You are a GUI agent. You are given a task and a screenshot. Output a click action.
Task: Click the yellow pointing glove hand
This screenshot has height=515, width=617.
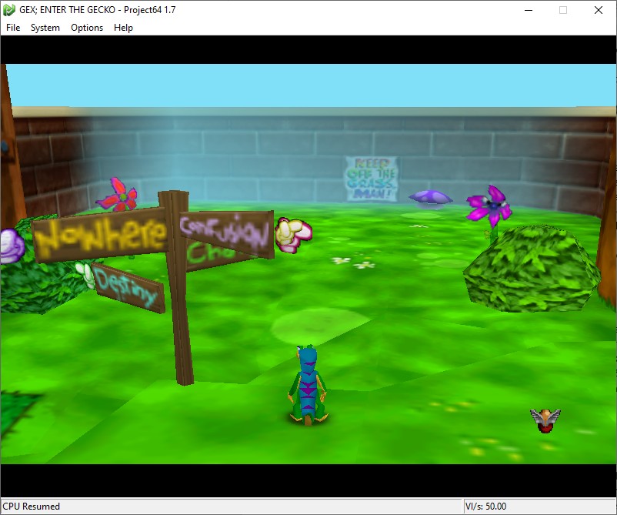[293, 235]
